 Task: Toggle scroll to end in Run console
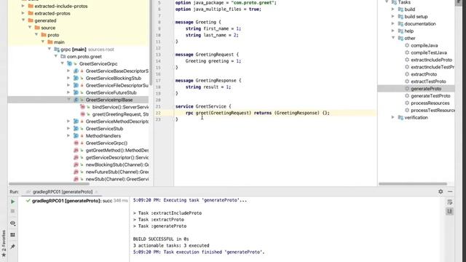point(450,212)
